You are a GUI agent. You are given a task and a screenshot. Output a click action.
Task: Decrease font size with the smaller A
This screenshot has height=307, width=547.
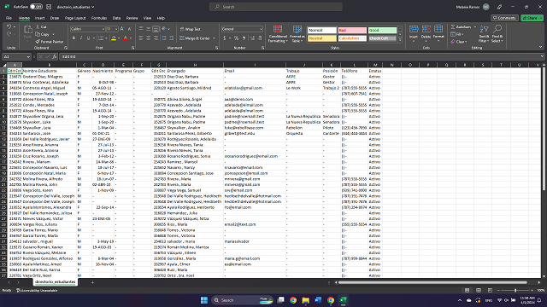pyautogui.click(x=129, y=29)
